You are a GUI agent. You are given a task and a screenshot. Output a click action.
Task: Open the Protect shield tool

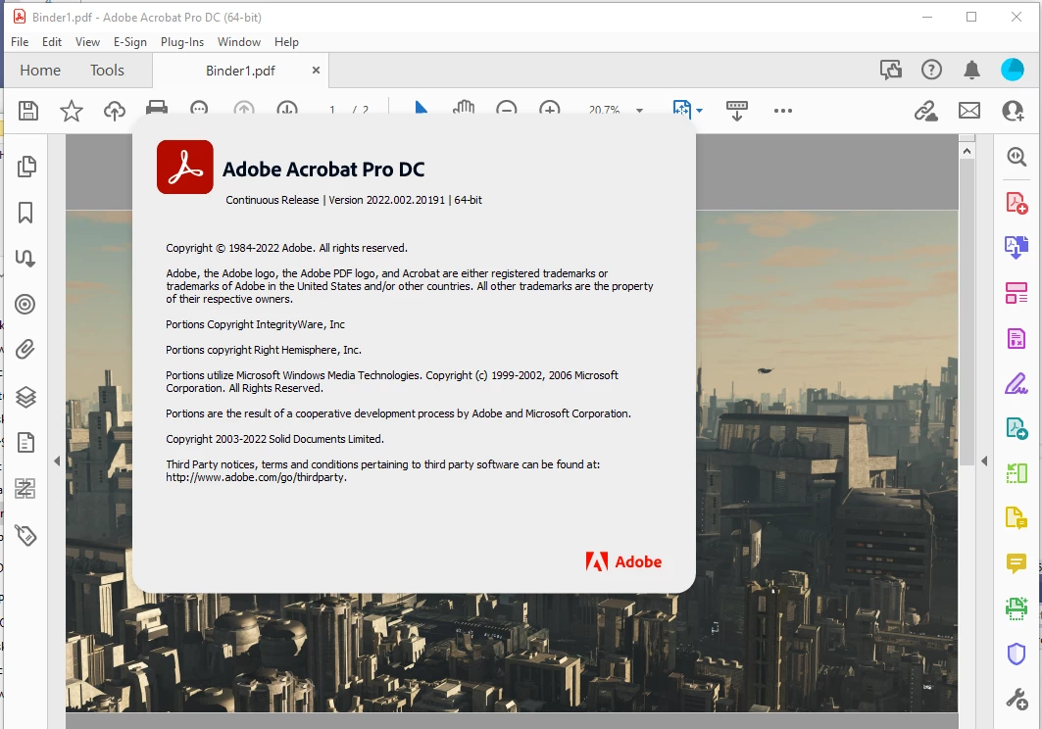[x=1017, y=654]
